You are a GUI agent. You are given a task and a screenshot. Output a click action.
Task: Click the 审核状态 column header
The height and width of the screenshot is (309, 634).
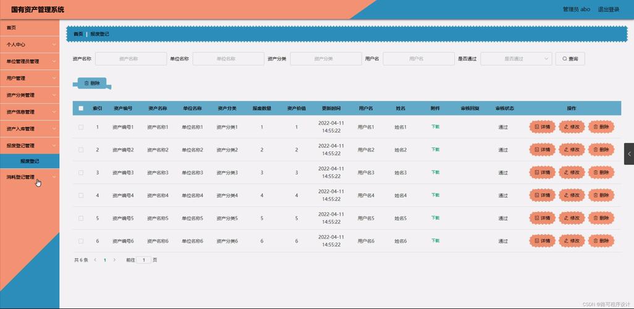[505, 108]
